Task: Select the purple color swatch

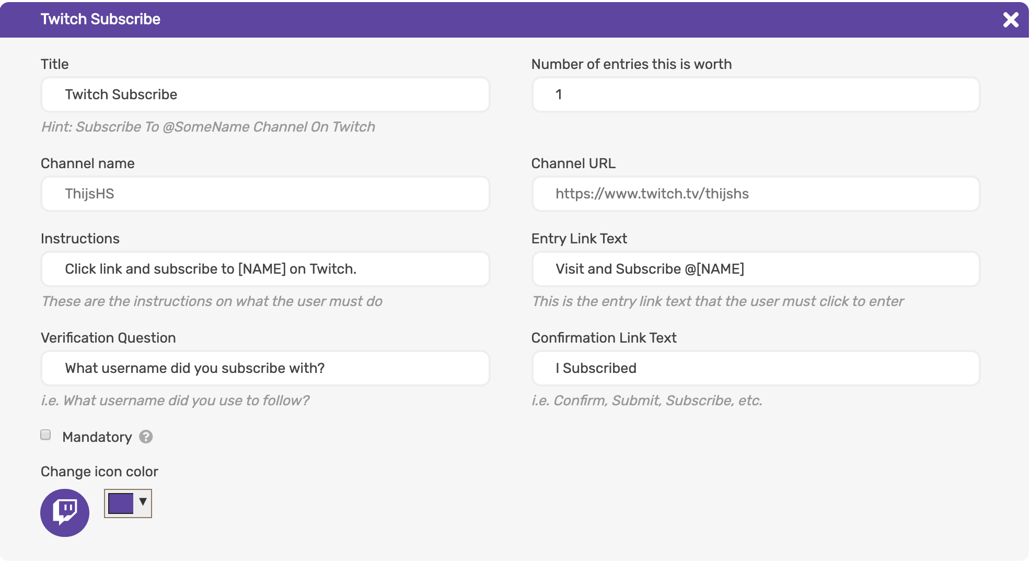Action: 120,503
